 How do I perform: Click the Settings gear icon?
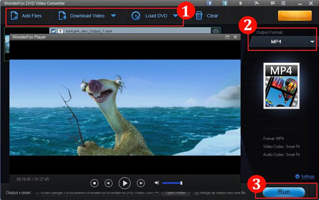297,176
